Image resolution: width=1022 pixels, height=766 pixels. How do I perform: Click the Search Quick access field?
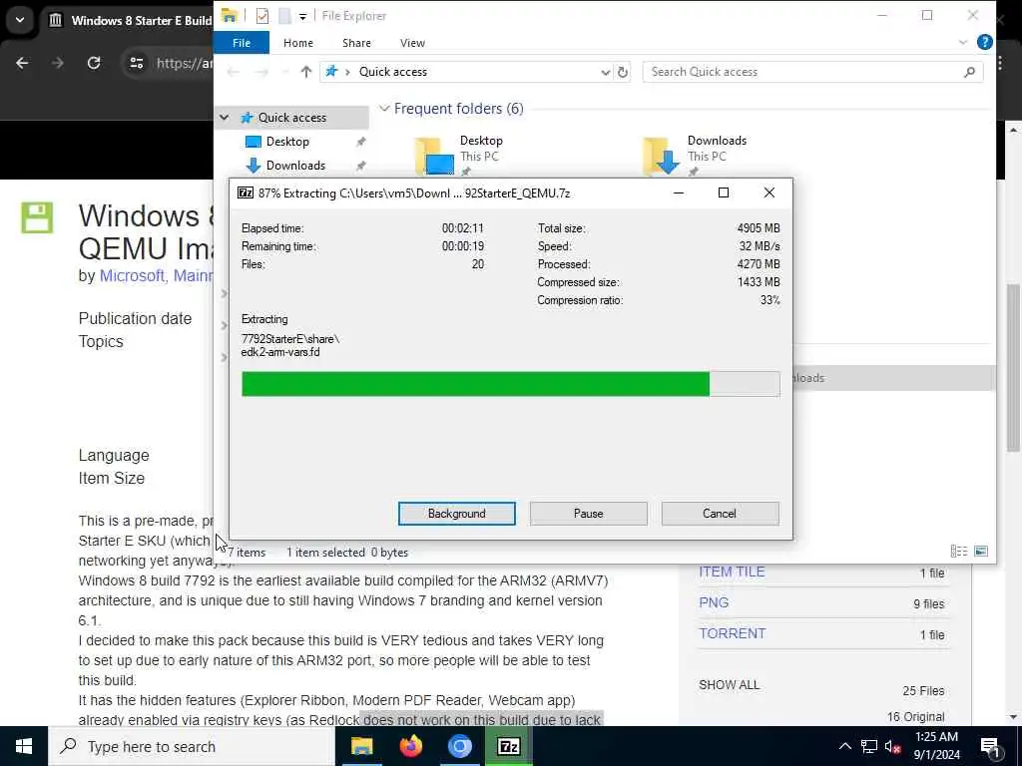click(x=812, y=72)
